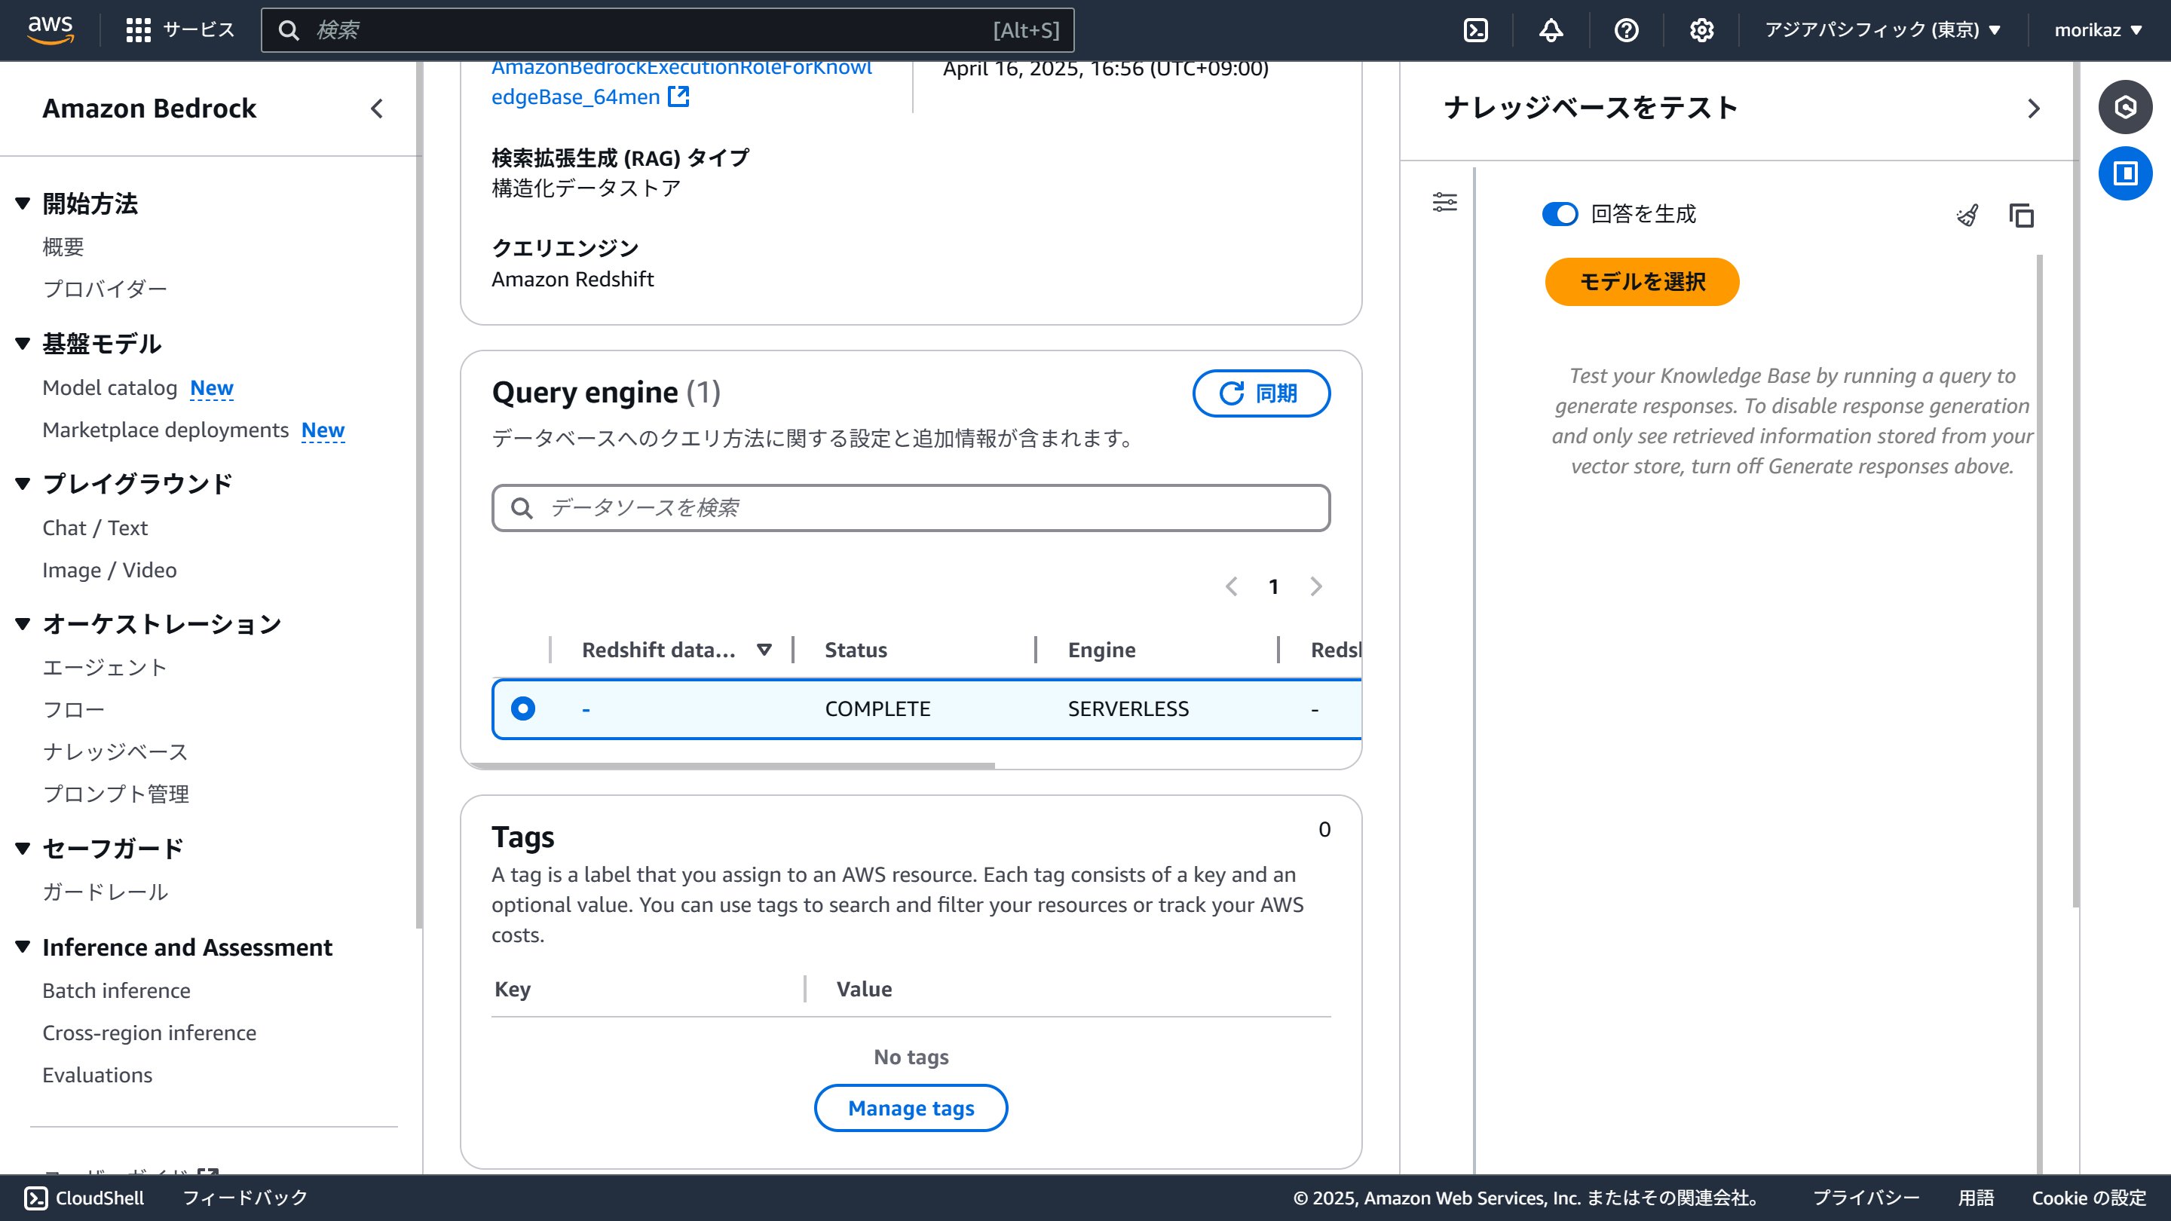
Task: Open the morikaz account menu
Action: 2097,30
